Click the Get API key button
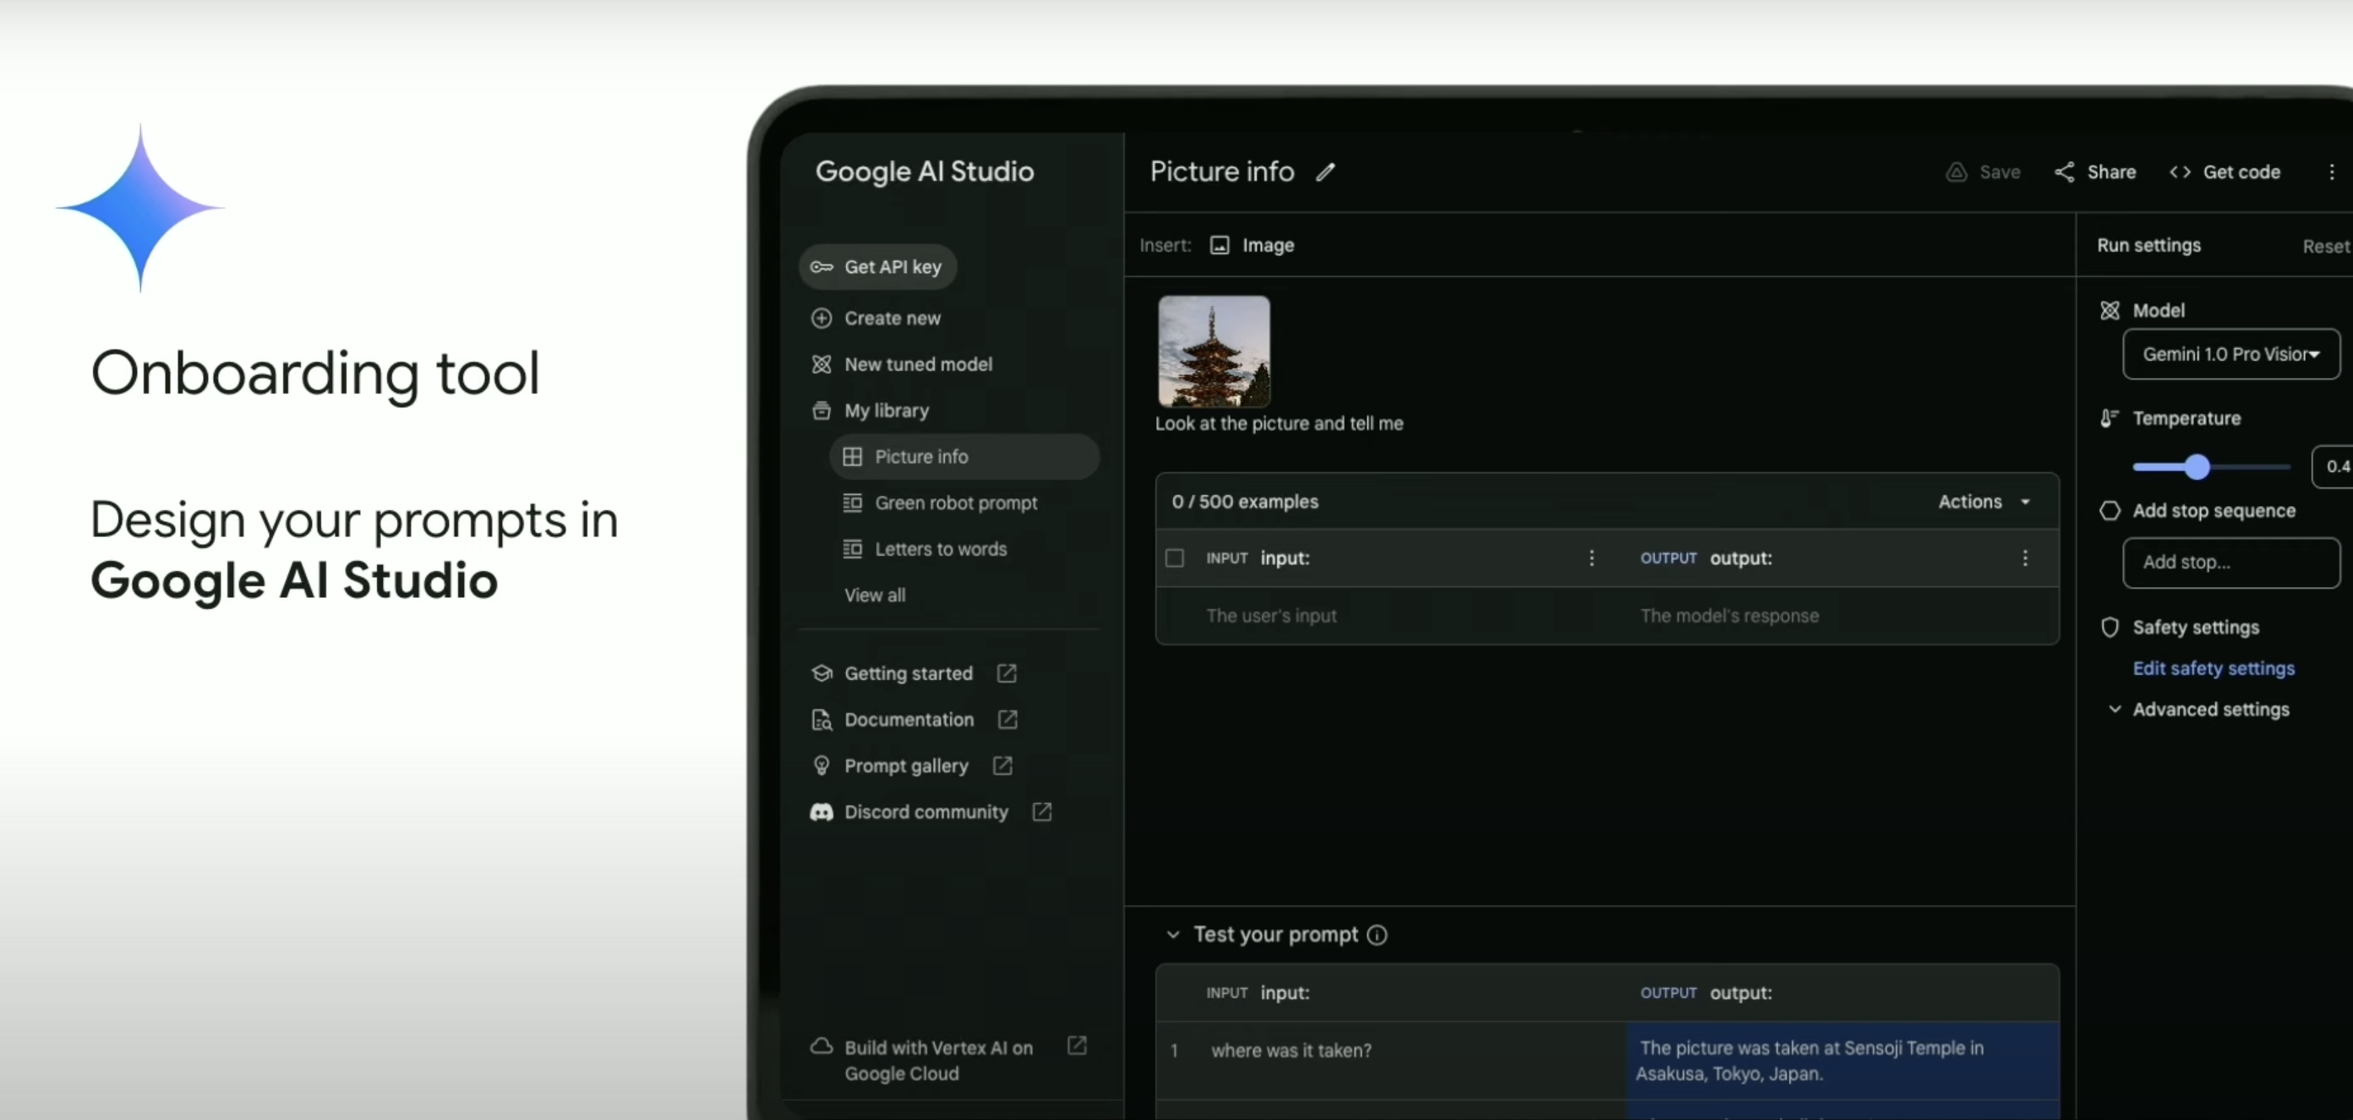Viewport: 2353px width, 1120px height. [x=878, y=267]
